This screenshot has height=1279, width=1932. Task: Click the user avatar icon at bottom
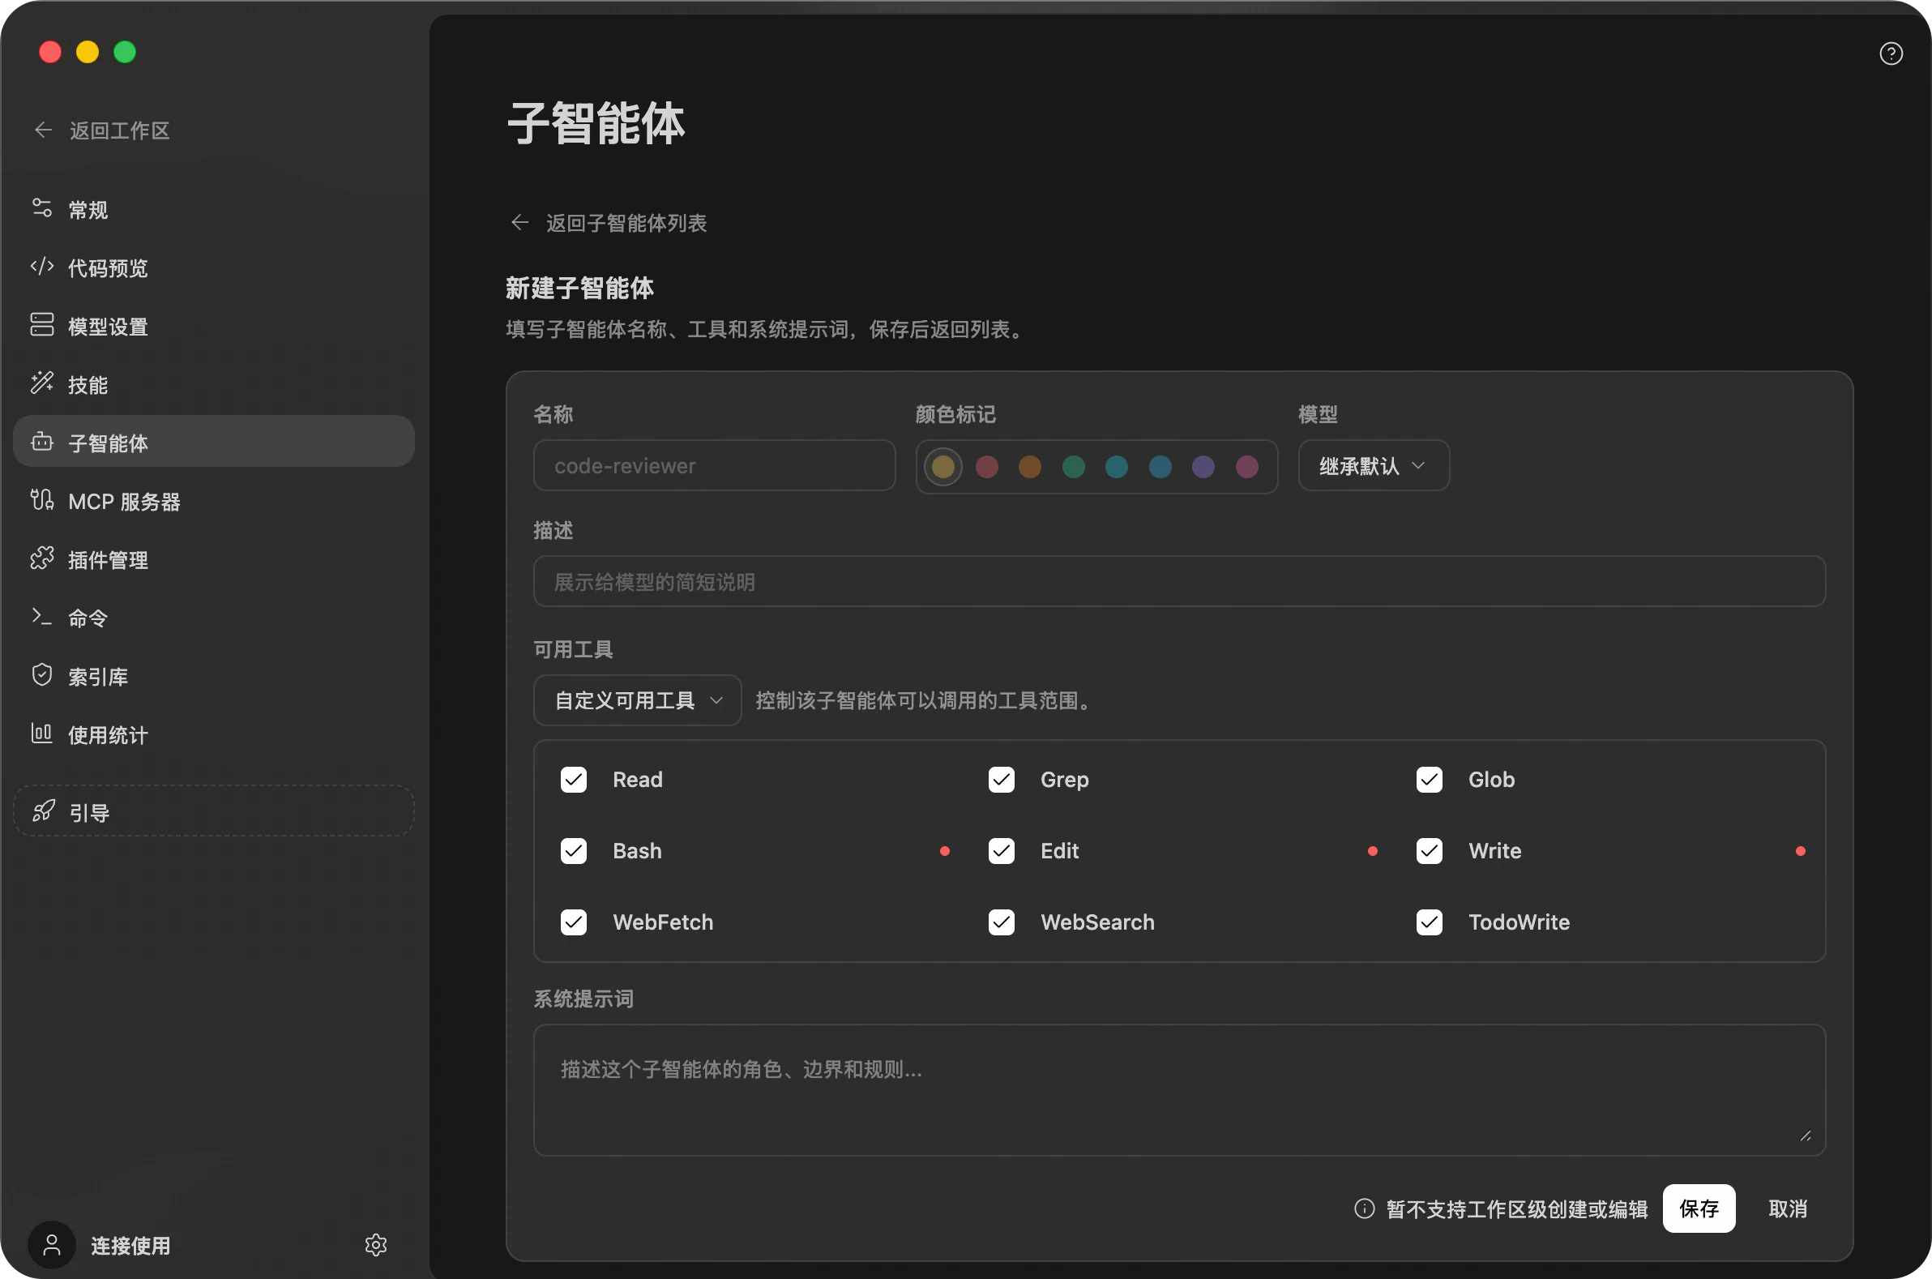51,1245
